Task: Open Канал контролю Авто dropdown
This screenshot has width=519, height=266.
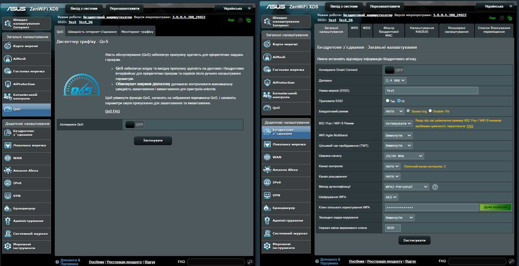Action: (392, 166)
